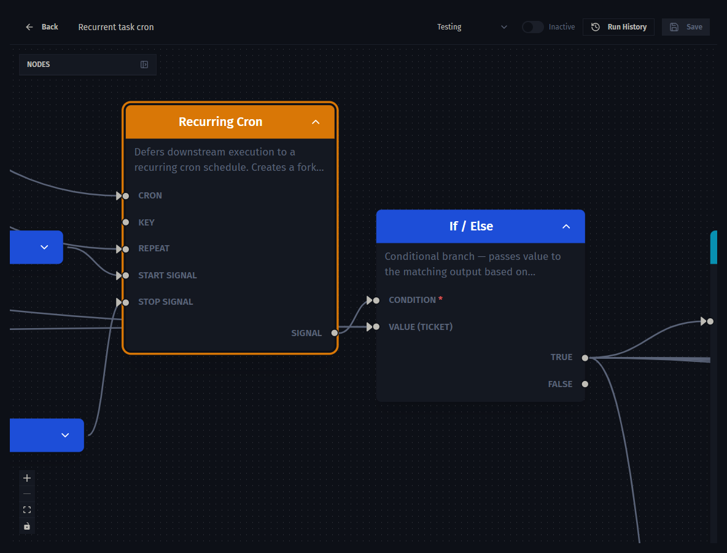Click the STOP SIGNAL input port

(x=126, y=302)
